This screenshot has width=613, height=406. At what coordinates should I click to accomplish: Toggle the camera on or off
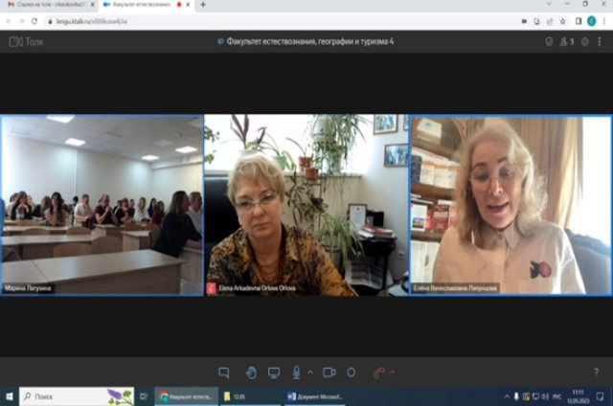tap(329, 372)
